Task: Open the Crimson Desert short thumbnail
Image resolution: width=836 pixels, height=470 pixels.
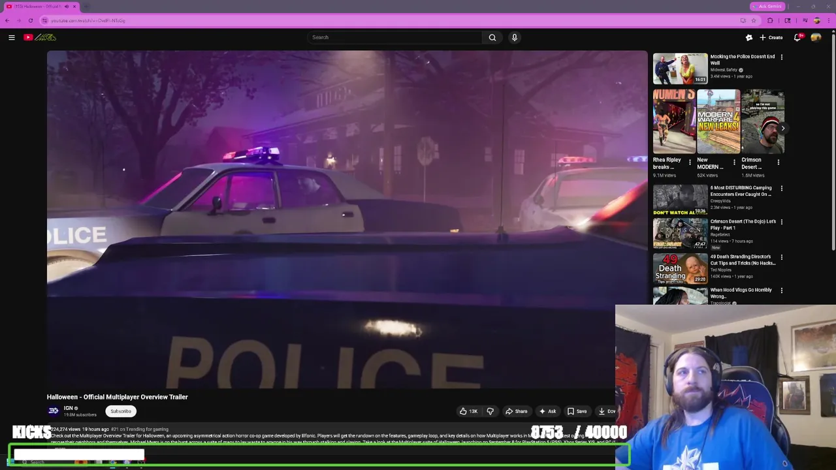Action: click(x=762, y=121)
